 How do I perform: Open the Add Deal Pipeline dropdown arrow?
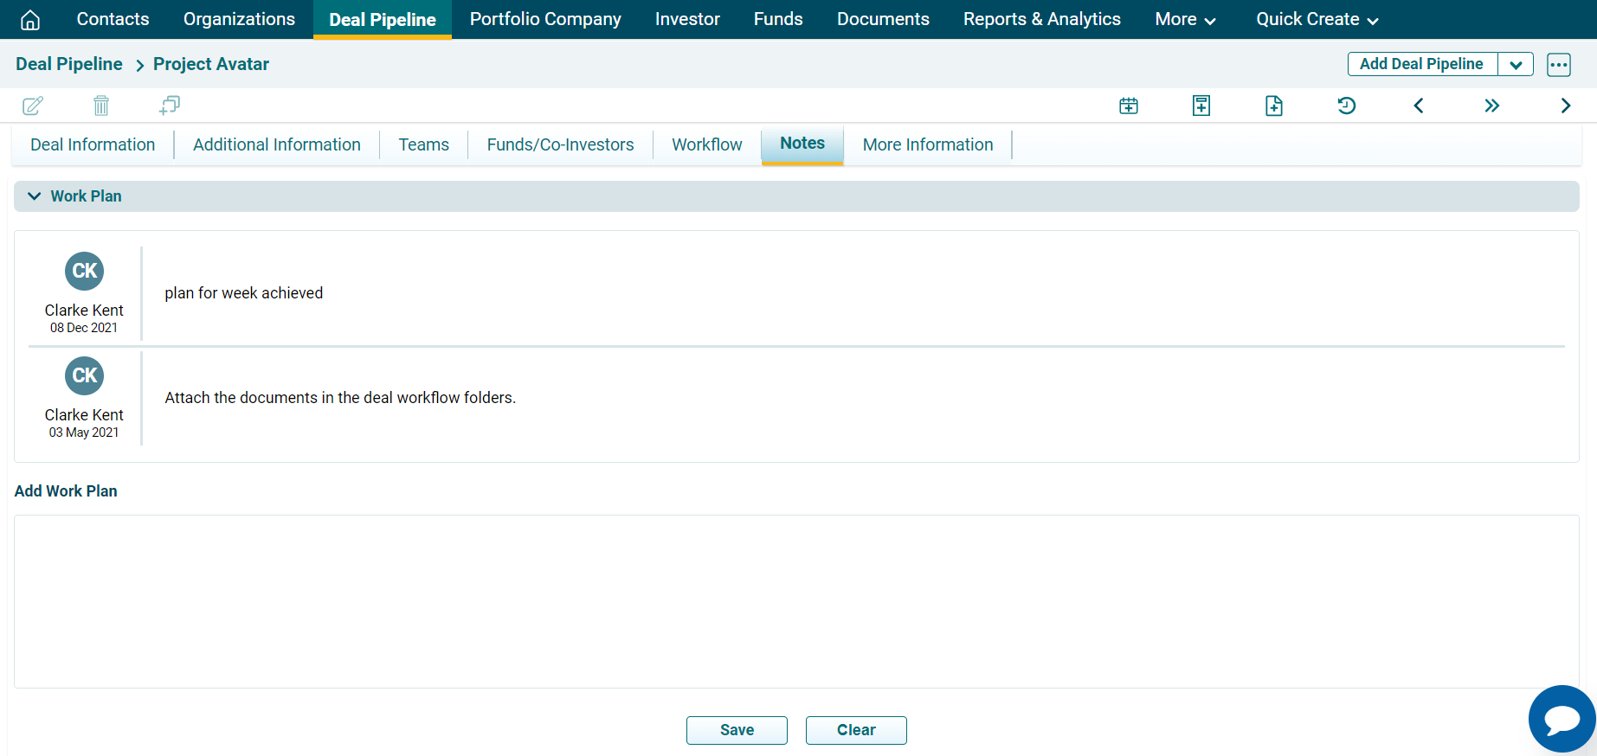1516,65
